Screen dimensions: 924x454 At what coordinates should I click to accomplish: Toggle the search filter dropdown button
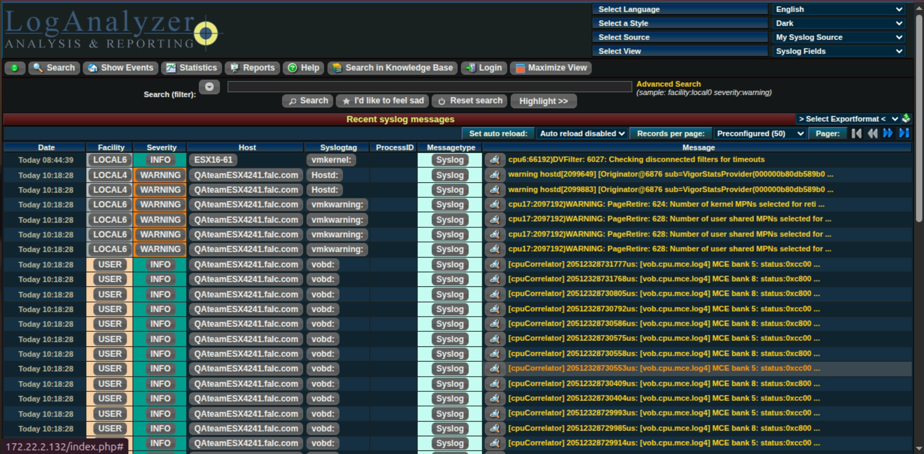point(209,87)
